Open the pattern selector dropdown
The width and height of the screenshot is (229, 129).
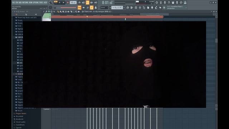[x=117, y=8]
